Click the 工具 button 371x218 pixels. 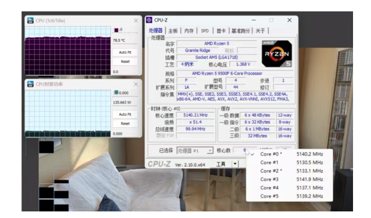pyautogui.click(x=221, y=164)
